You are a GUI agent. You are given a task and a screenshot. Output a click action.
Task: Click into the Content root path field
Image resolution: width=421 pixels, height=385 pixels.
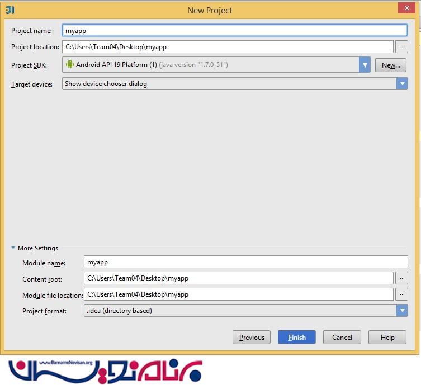[x=239, y=278]
